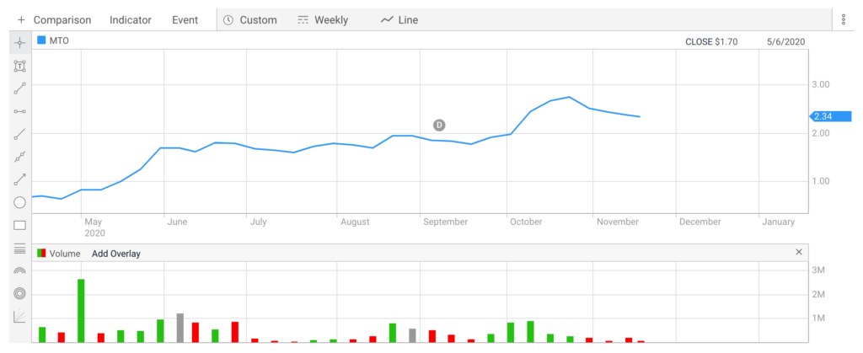
Task: Open the Custom date range dropdown
Action: (258, 19)
